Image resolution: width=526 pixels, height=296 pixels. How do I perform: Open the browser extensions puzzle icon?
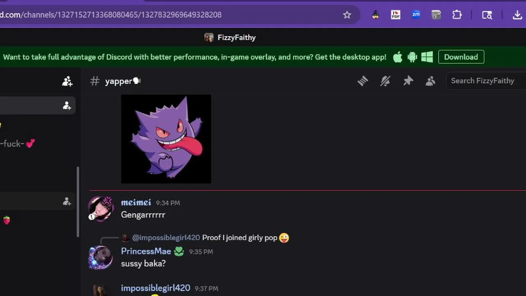[457, 15]
